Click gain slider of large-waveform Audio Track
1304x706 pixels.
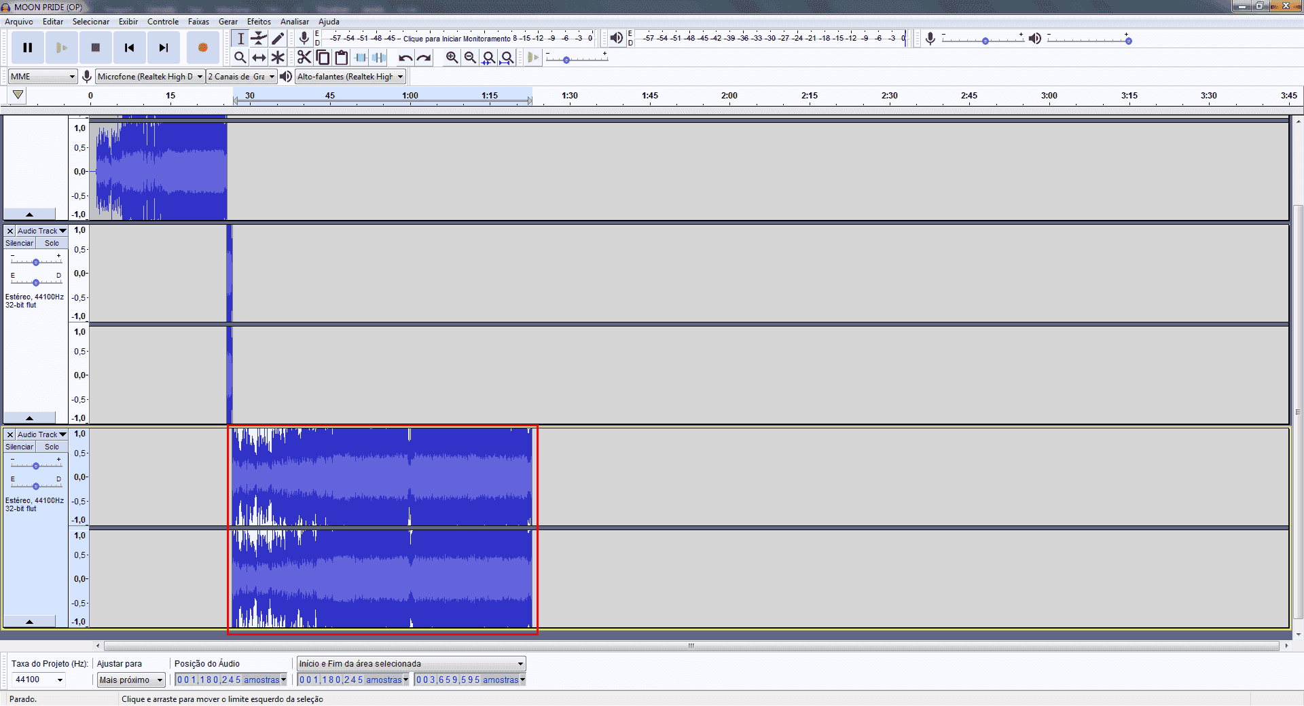36,465
